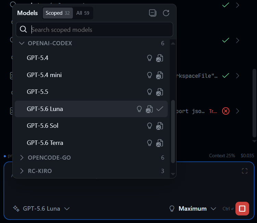Click the lightbulb icon on GPT-5.6 Luna row

139,109
